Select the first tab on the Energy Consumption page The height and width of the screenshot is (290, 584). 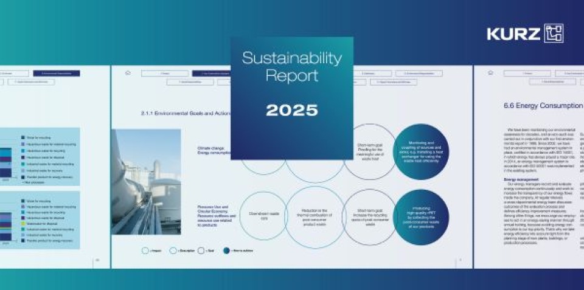(x=527, y=74)
